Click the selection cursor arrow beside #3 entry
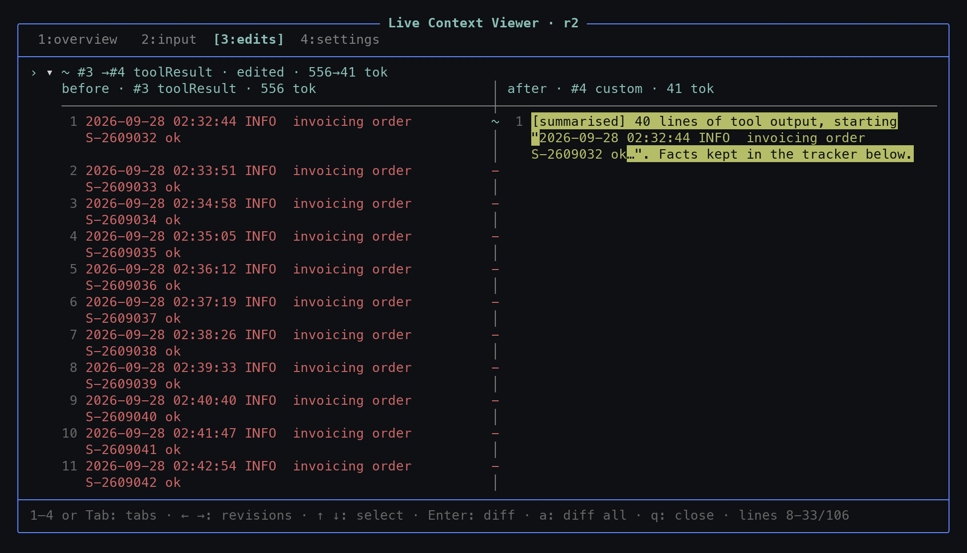Viewport: 967px width, 553px height. click(34, 73)
